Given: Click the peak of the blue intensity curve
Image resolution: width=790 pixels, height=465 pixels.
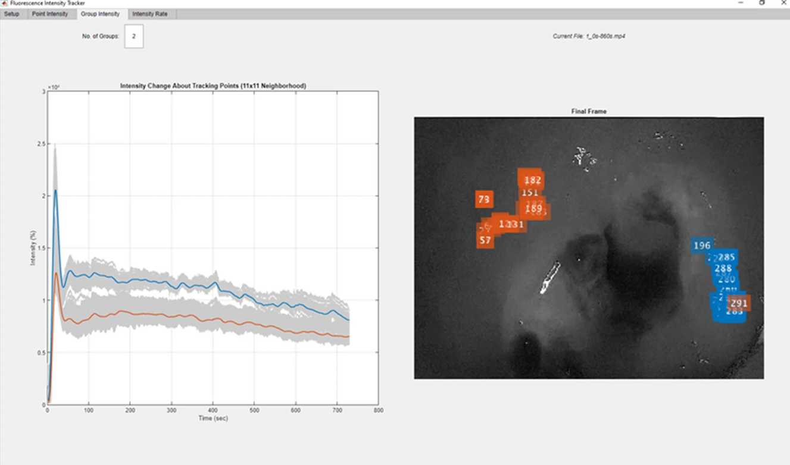Looking at the screenshot, I should [55, 190].
